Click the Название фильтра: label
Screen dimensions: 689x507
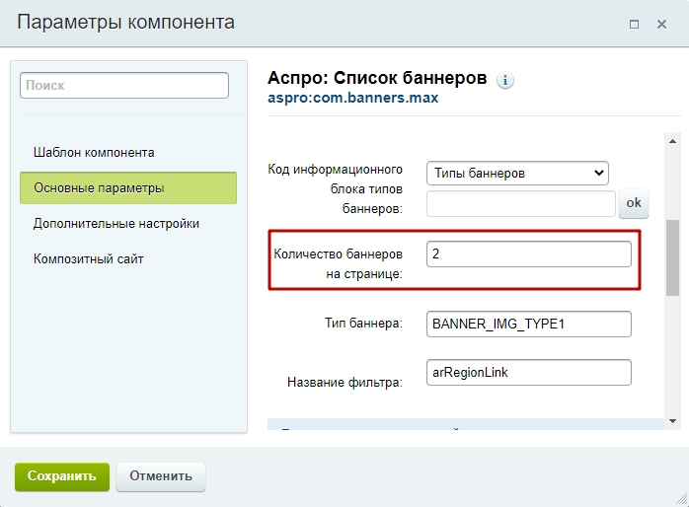(344, 383)
